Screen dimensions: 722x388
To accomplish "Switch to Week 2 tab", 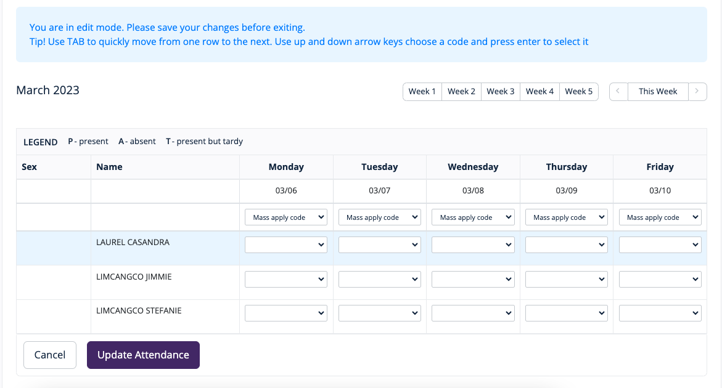I will coord(461,92).
